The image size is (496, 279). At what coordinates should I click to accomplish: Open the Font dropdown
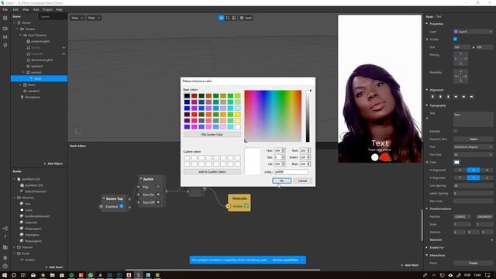(474, 146)
